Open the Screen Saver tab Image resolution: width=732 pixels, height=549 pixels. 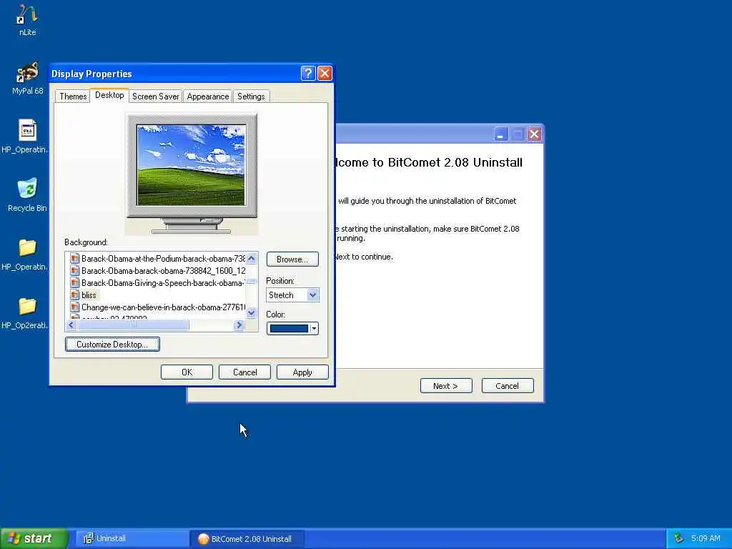(x=155, y=97)
